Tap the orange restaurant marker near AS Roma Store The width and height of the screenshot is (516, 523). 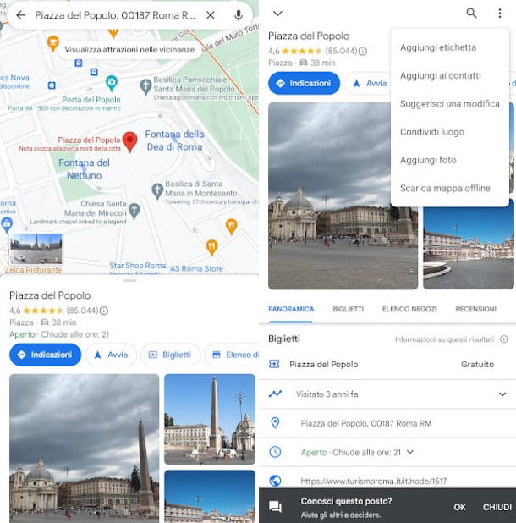coord(212,247)
